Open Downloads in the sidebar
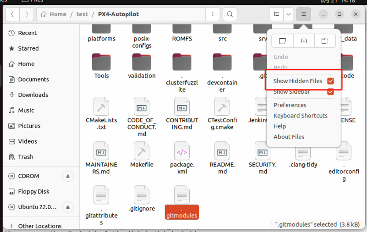The width and height of the screenshot is (367, 232). tap(41, 95)
